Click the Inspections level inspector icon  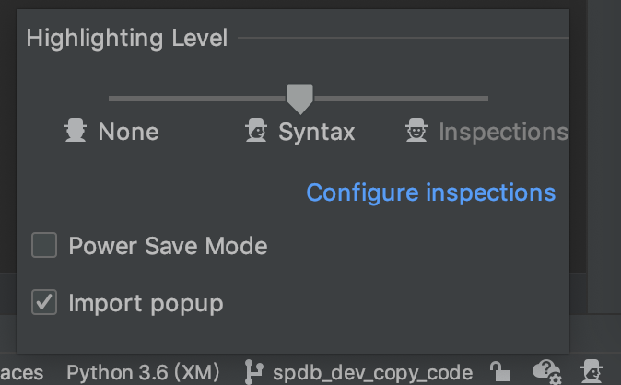[416, 131]
